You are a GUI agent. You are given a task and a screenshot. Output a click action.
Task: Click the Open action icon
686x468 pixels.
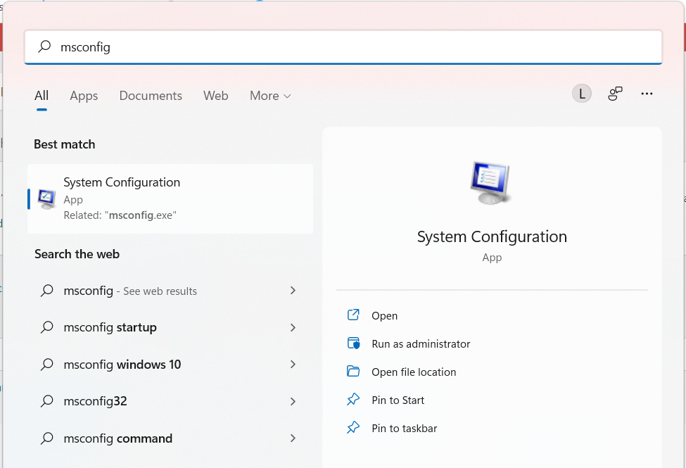pos(353,315)
